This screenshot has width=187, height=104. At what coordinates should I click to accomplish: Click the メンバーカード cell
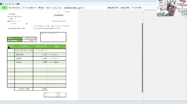(40, 50)
